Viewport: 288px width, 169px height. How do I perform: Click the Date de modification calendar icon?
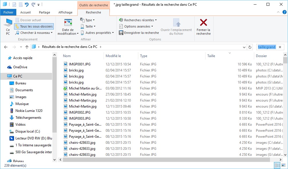coord(68,23)
